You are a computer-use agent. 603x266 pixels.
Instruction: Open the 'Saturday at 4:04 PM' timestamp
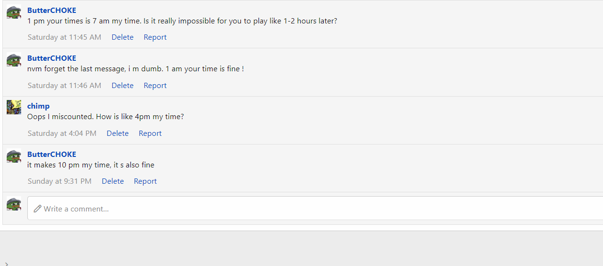[x=62, y=133]
